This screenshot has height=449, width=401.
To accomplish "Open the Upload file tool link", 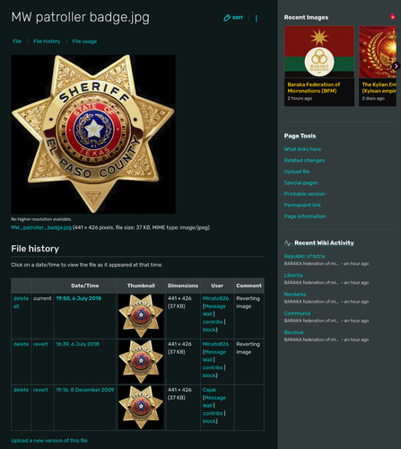I will [x=297, y=172].
